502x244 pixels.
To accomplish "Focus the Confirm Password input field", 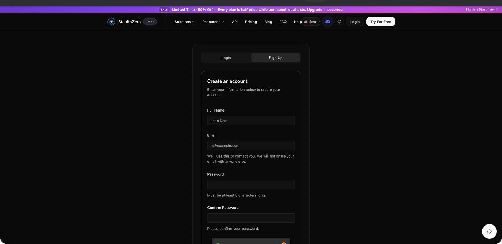I will pos(251,218).
